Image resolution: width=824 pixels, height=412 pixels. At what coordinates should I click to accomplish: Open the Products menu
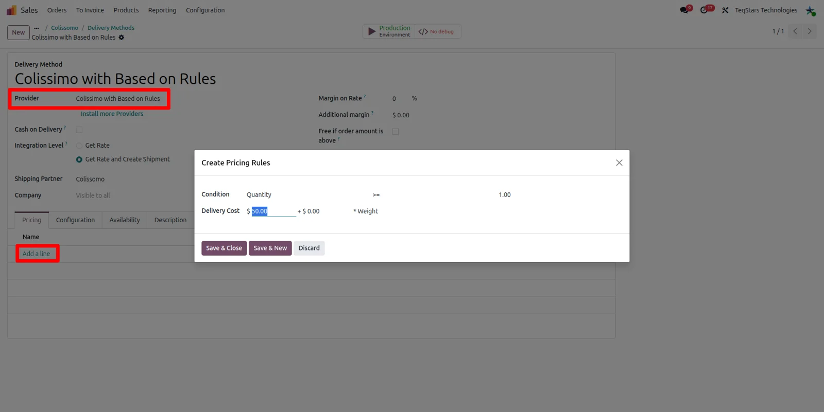(x=126, y=10)
